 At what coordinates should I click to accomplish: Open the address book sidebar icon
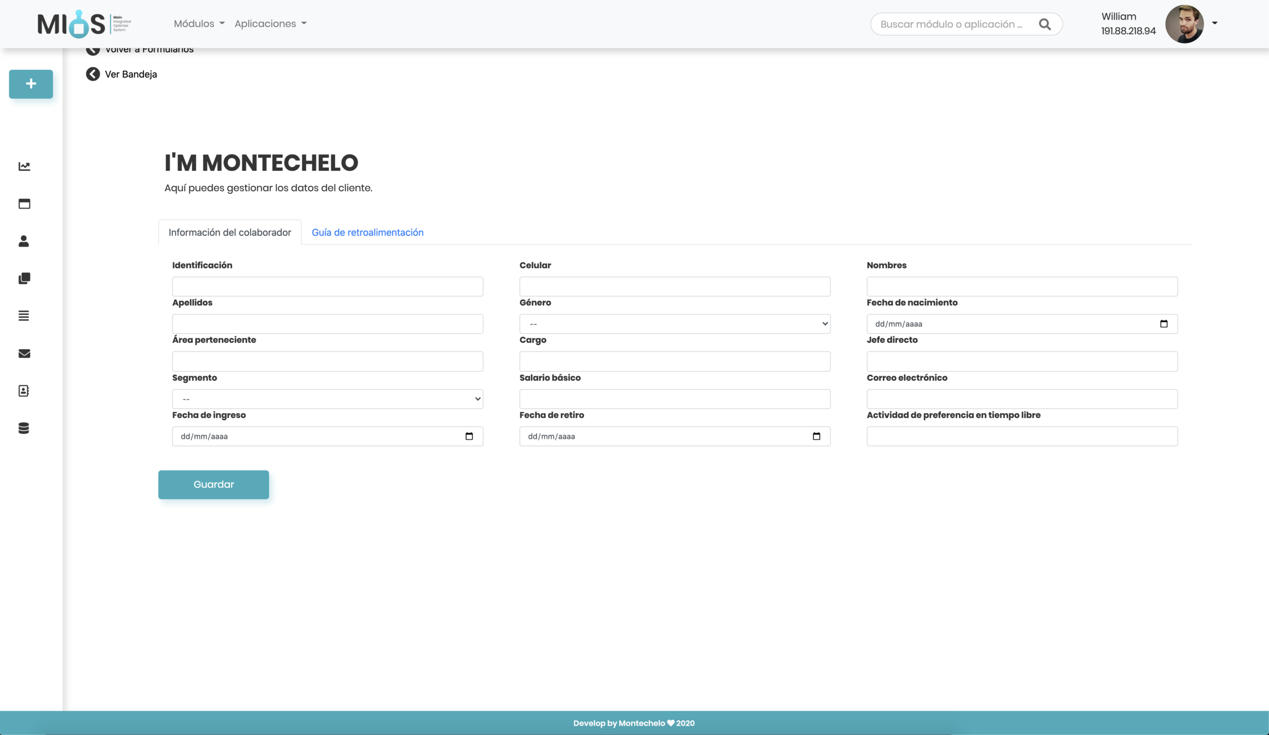[x=24, y=391]
